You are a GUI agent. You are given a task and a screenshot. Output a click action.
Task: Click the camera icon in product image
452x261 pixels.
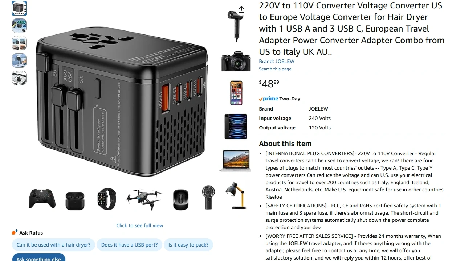(x=236, y=61)
